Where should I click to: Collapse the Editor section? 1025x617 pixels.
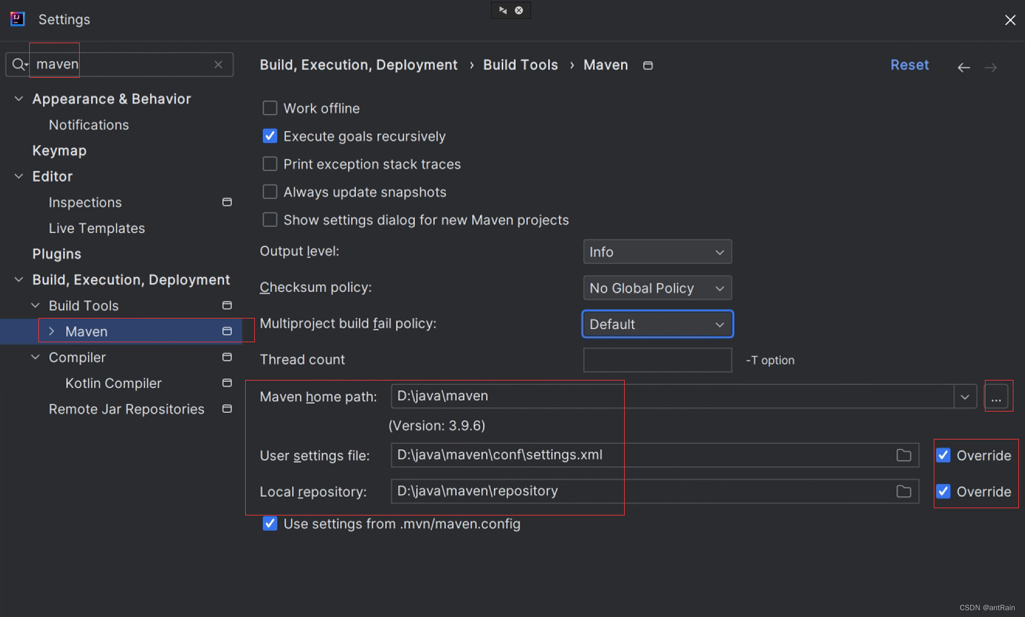19,176
